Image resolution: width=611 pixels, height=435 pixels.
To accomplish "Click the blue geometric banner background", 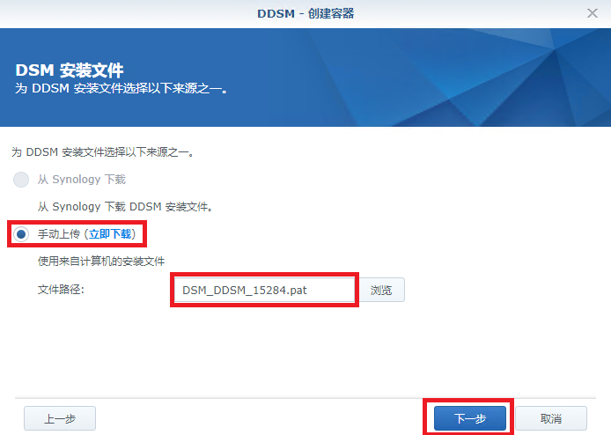I will [x=429, y=78].
